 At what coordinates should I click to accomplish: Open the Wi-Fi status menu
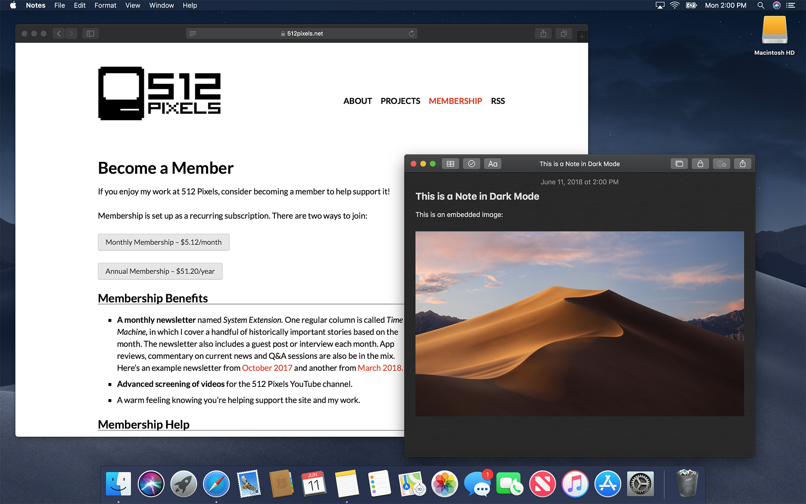(x=675, y=5)
